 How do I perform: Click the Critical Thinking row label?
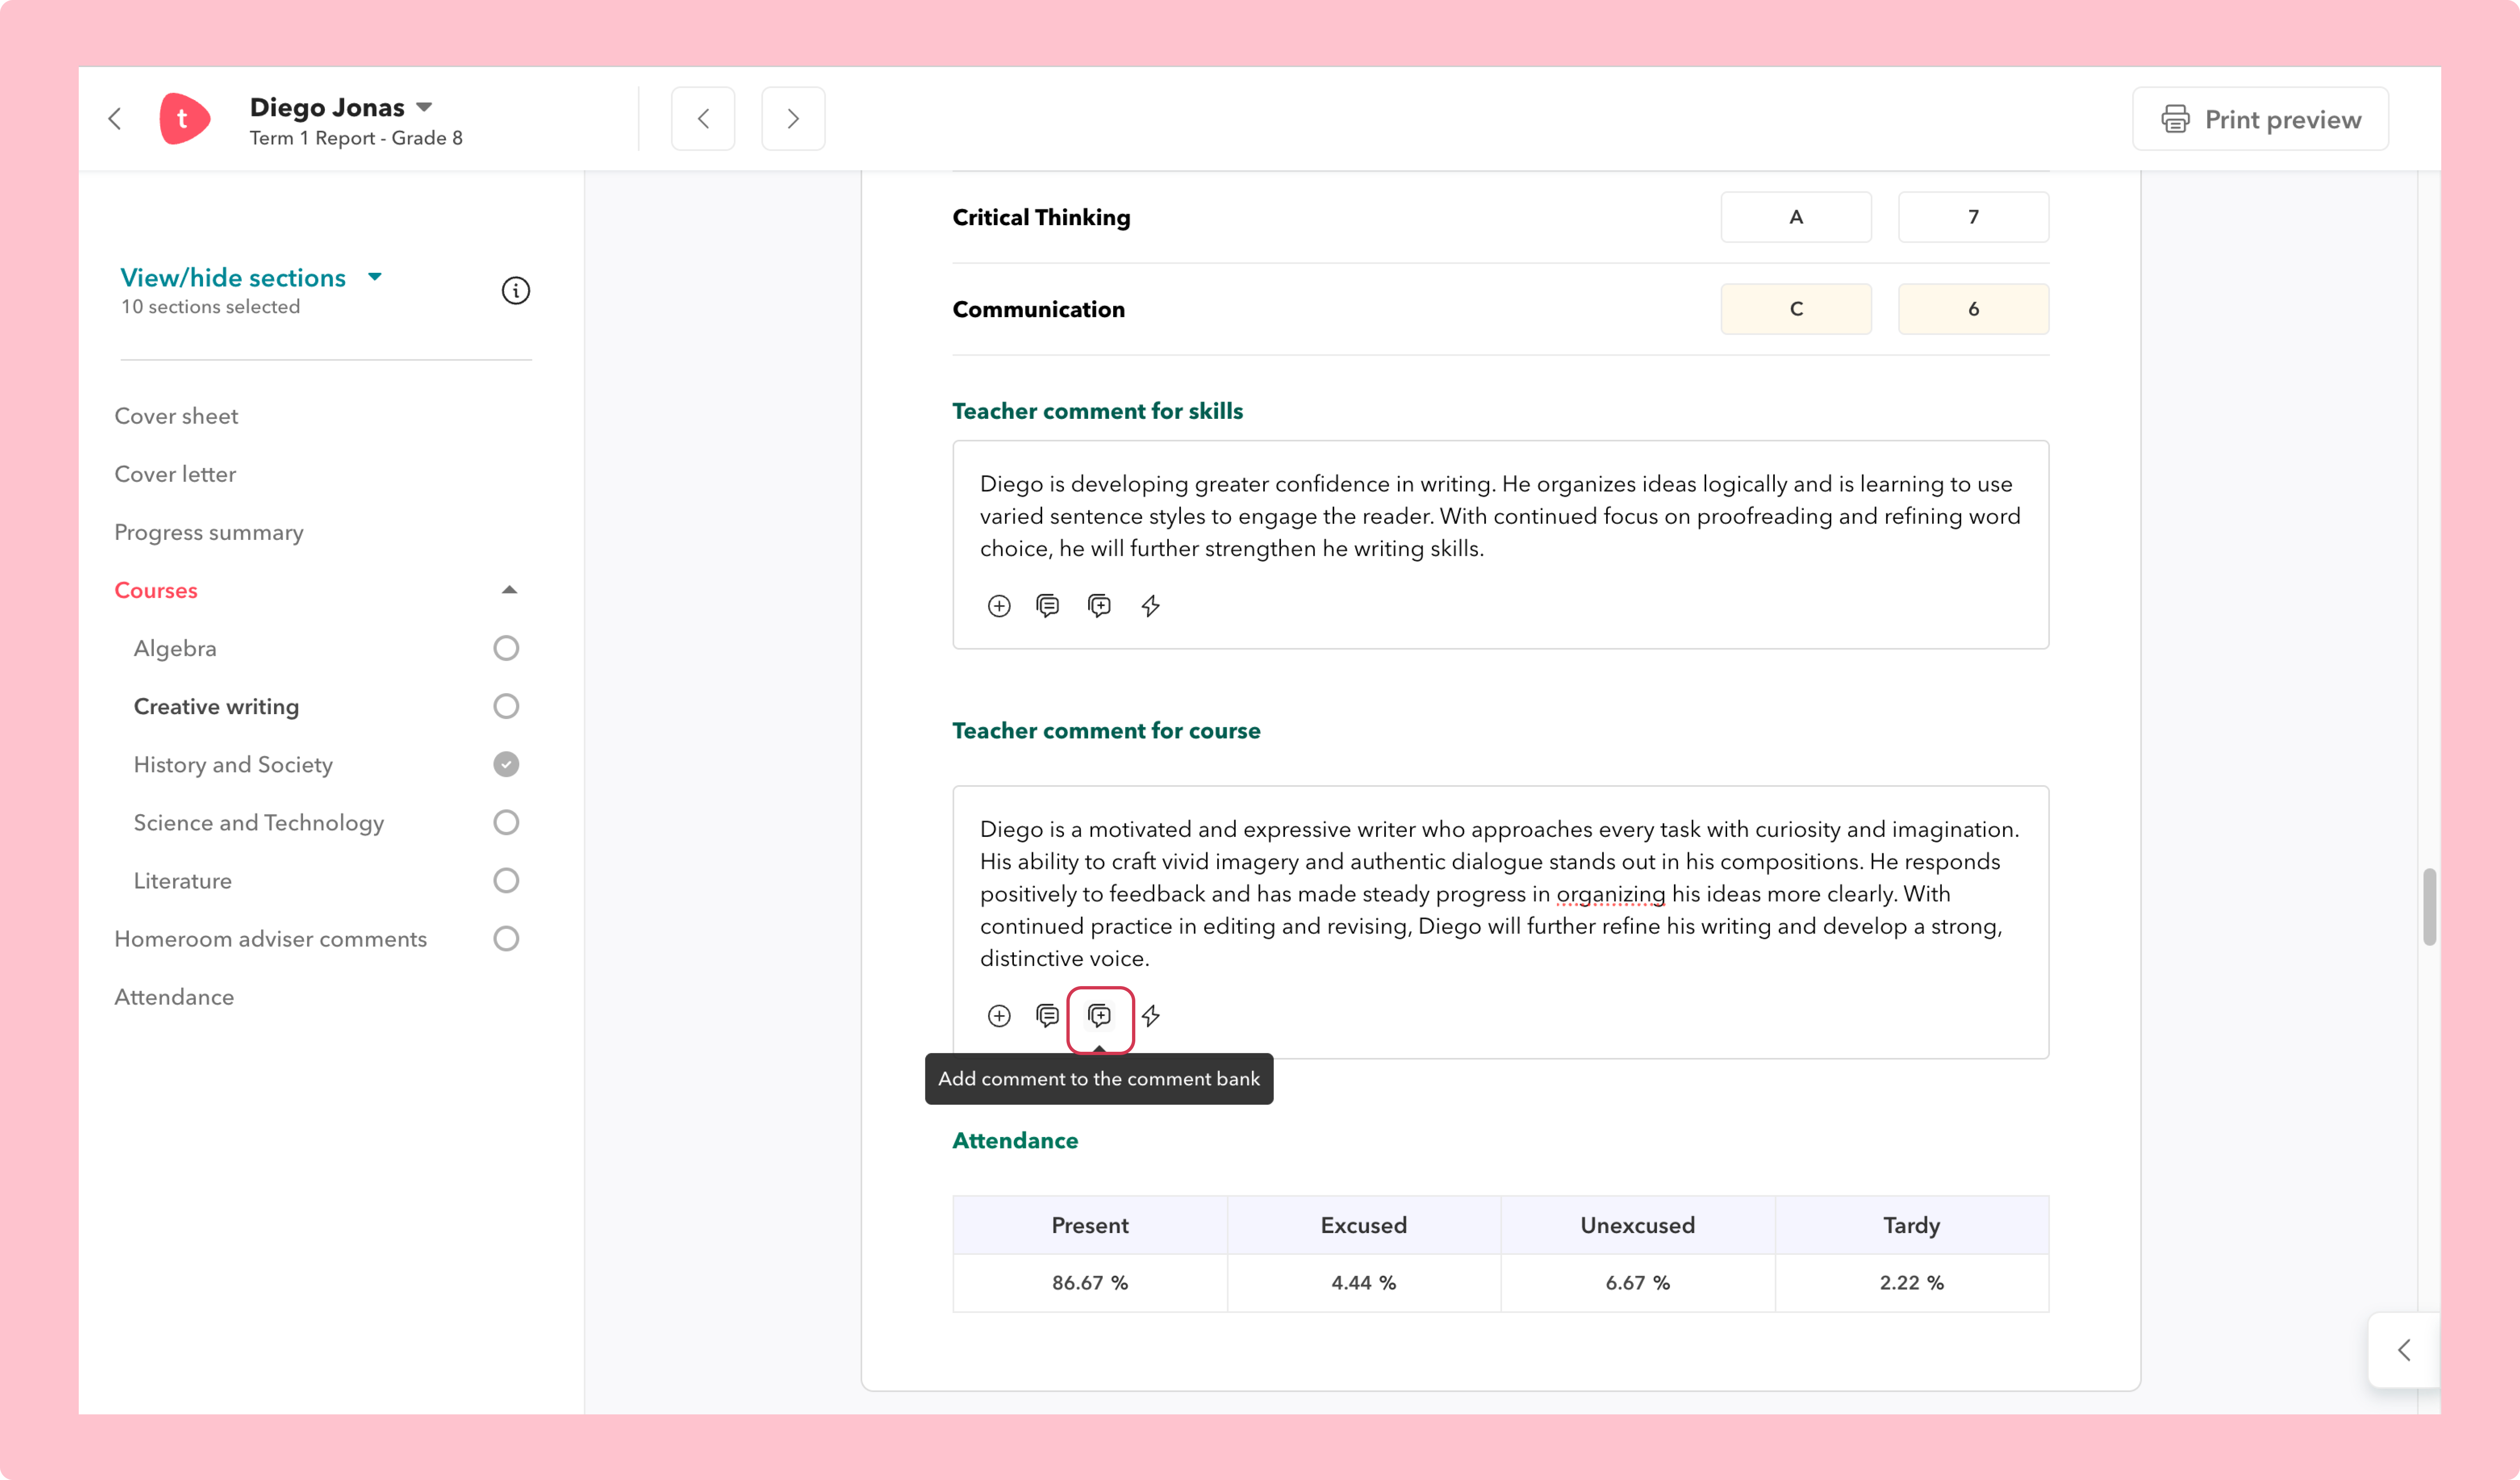tap(1041, 217)
